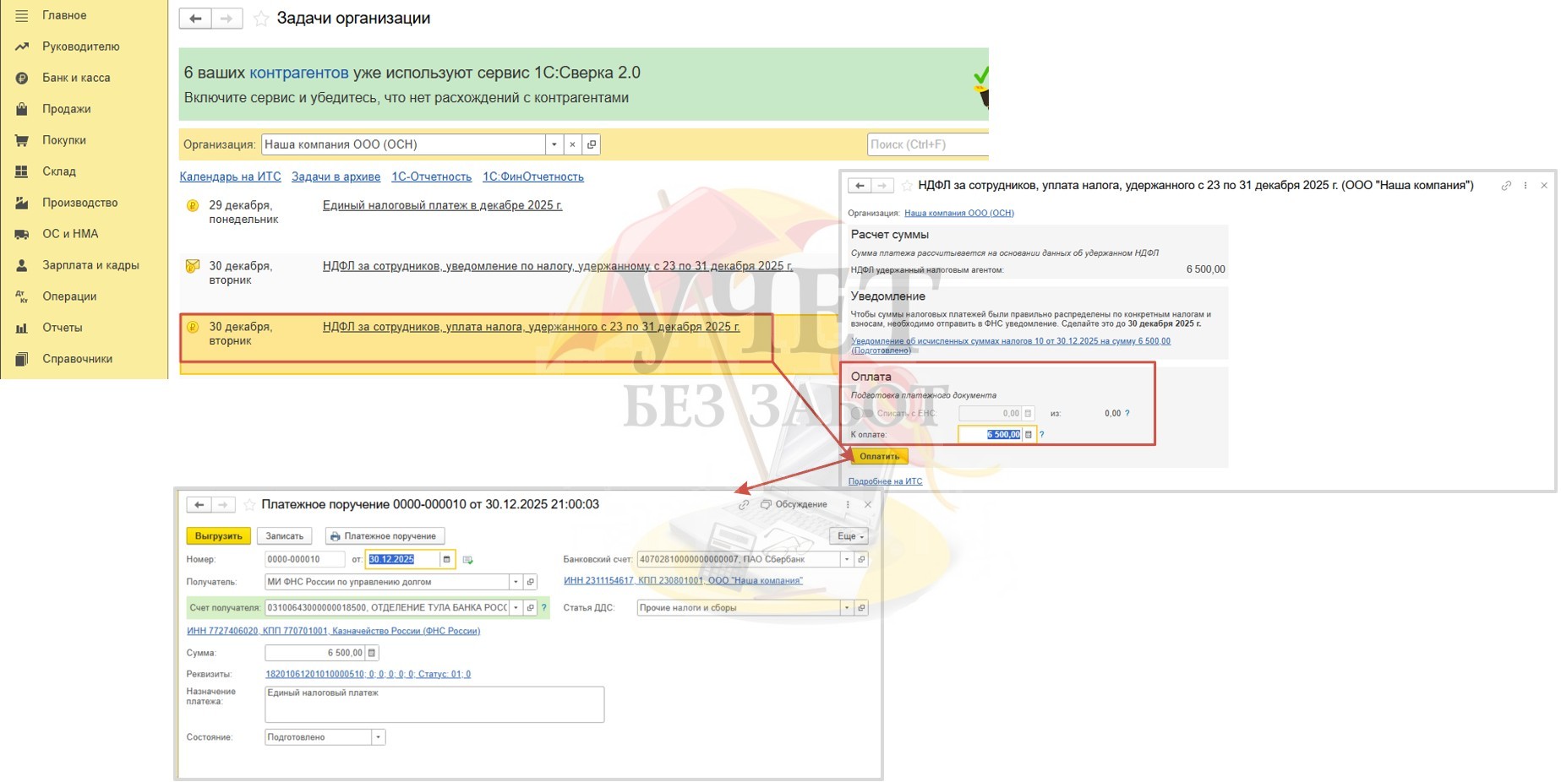Screen dimensions: 1561x782
Task: Open calculator for the Сумма field
Action: [372, 653]
